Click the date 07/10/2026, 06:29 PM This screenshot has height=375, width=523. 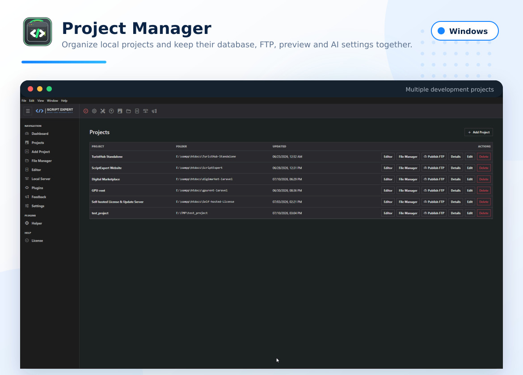pyautogui.click(x=287, y=179)
